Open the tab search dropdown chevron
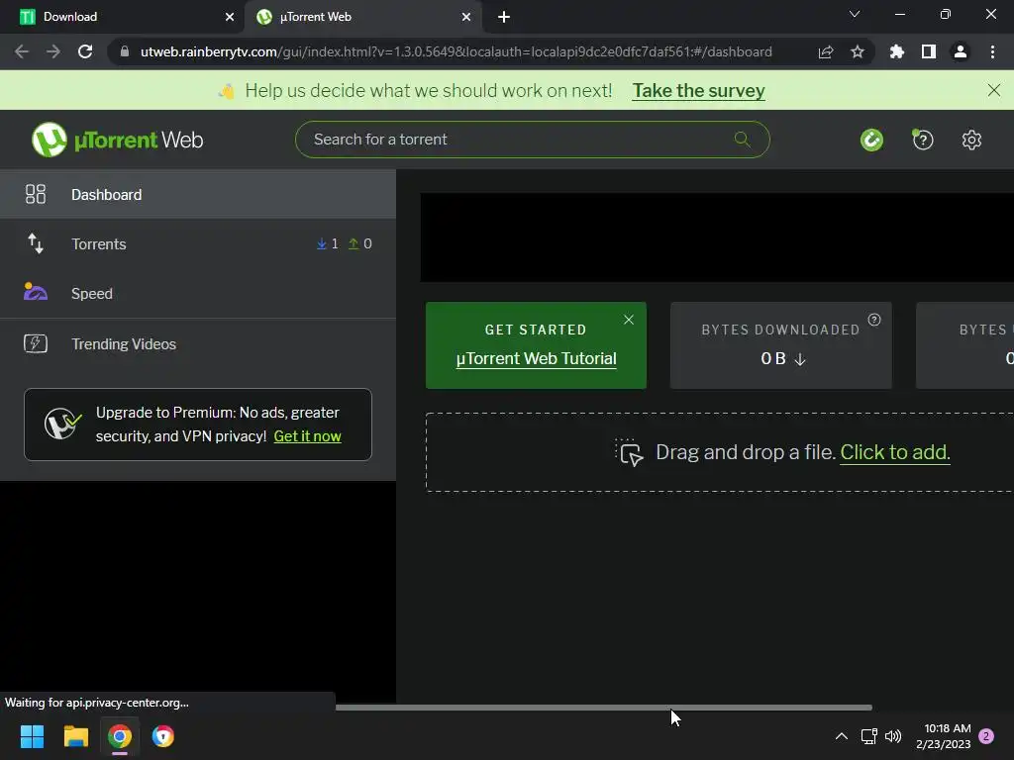 [x=855, y=14]
